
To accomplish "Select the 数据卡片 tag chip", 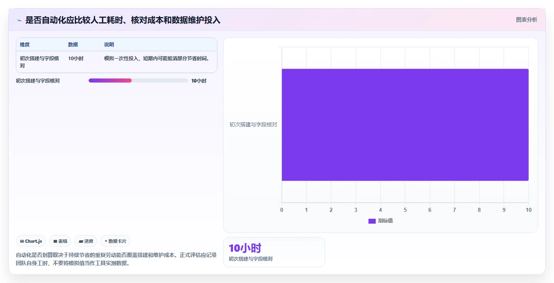I will [115, 241].
